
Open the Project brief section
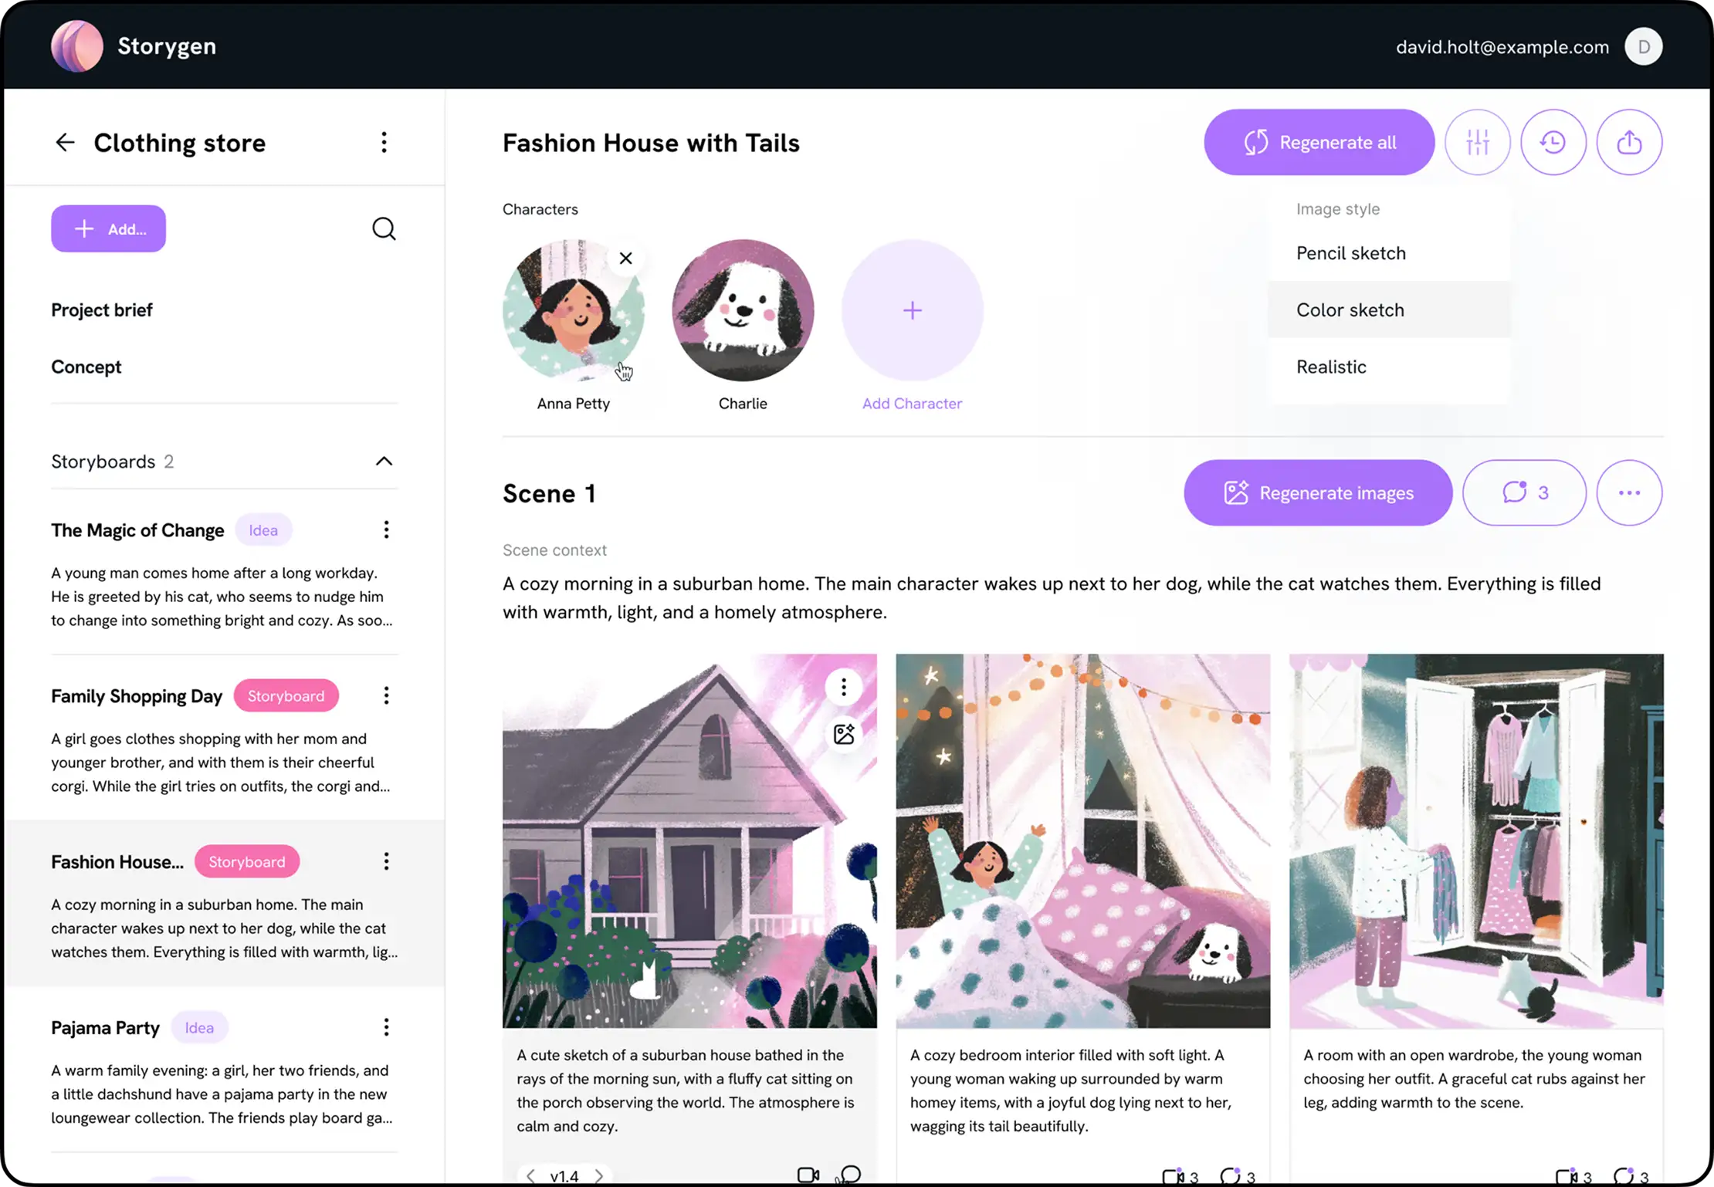[102, 309]
